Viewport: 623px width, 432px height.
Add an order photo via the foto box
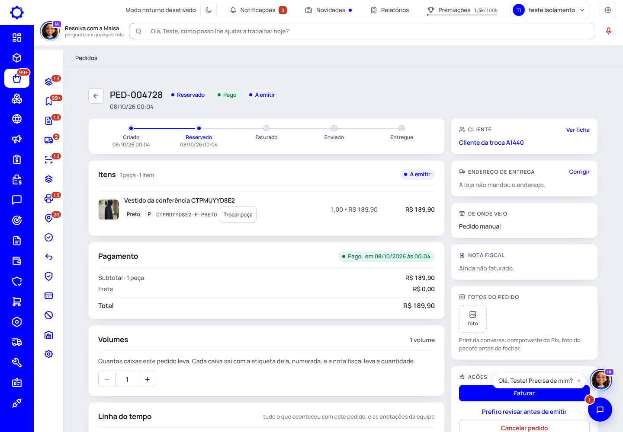[473, 319]
